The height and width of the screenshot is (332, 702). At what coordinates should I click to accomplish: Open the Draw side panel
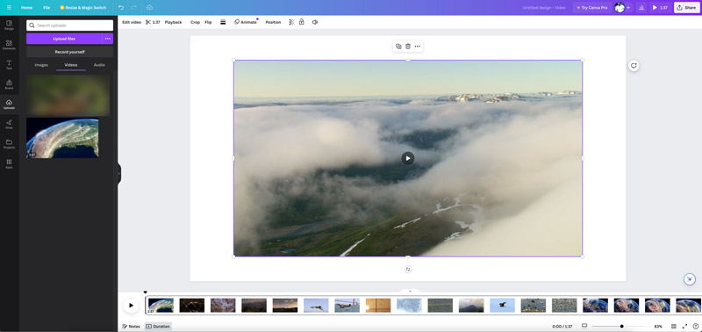[x=9, y=124]
